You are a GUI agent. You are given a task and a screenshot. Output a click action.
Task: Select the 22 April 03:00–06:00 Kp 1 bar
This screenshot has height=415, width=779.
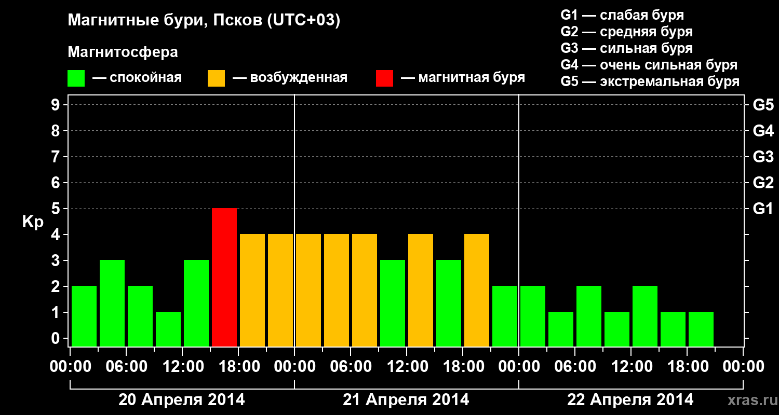[561, 329]
